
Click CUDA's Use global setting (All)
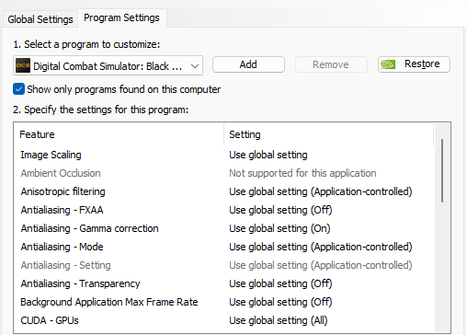pyautogui.click(x=279, y=320)
